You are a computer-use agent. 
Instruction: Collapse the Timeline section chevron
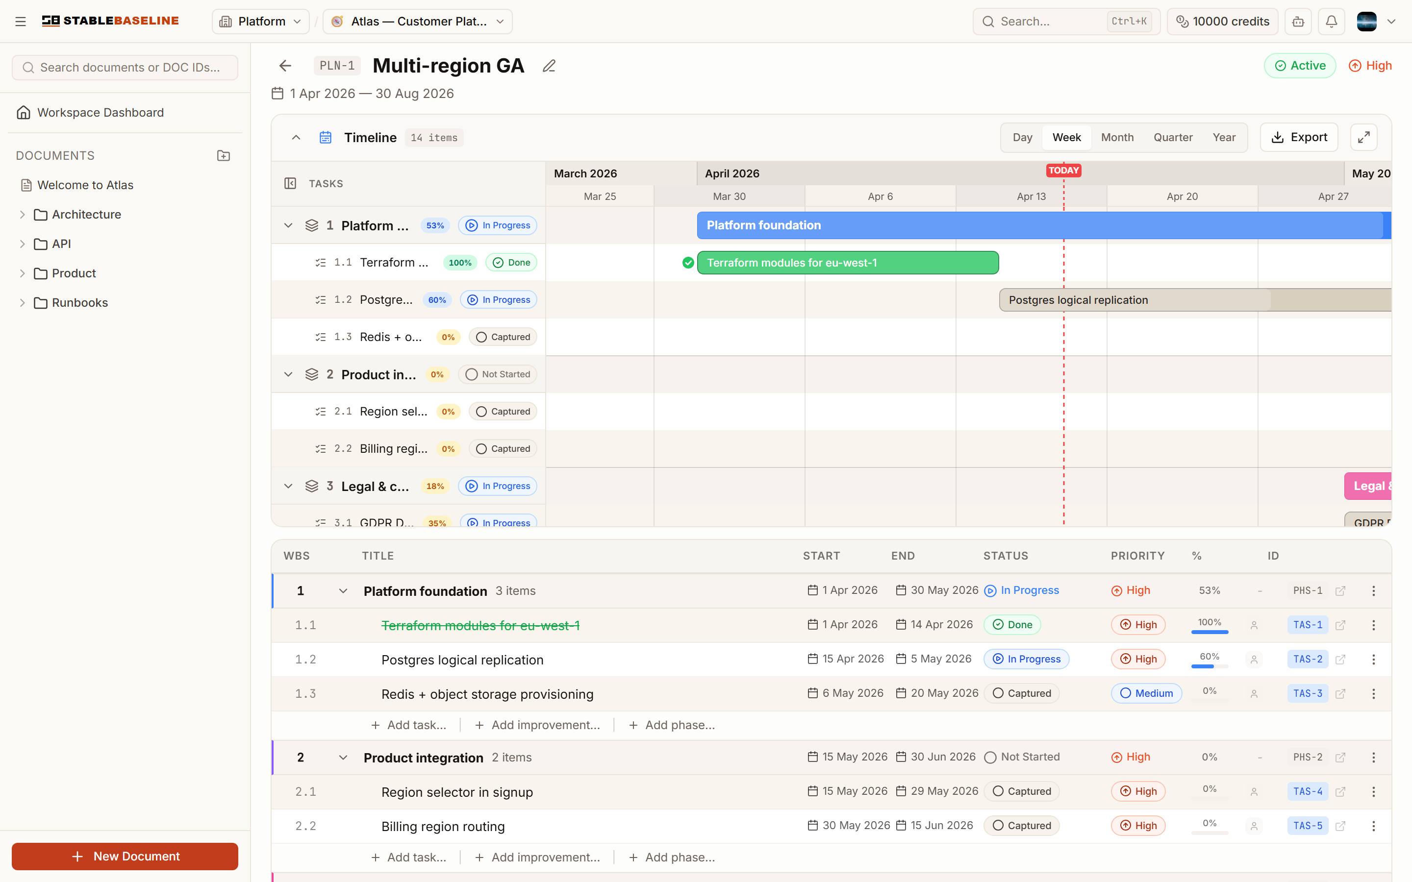coord(296,138)
